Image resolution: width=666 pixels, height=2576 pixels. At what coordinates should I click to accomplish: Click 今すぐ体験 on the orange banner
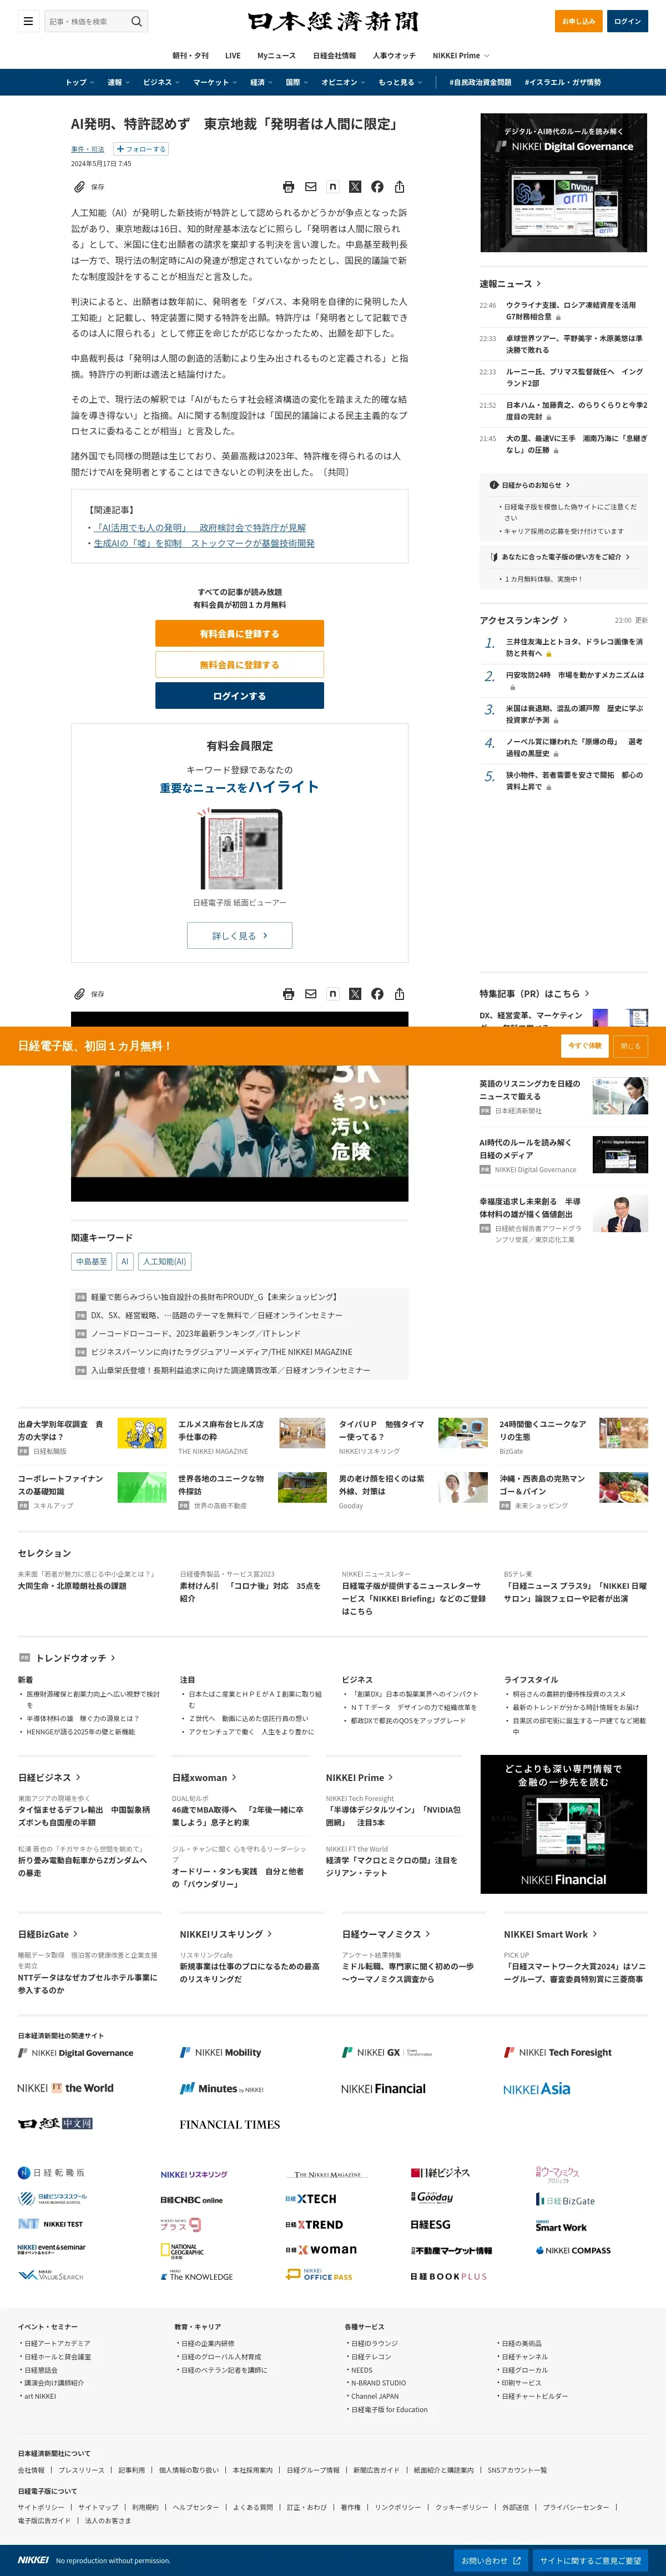click(585, 1046)
